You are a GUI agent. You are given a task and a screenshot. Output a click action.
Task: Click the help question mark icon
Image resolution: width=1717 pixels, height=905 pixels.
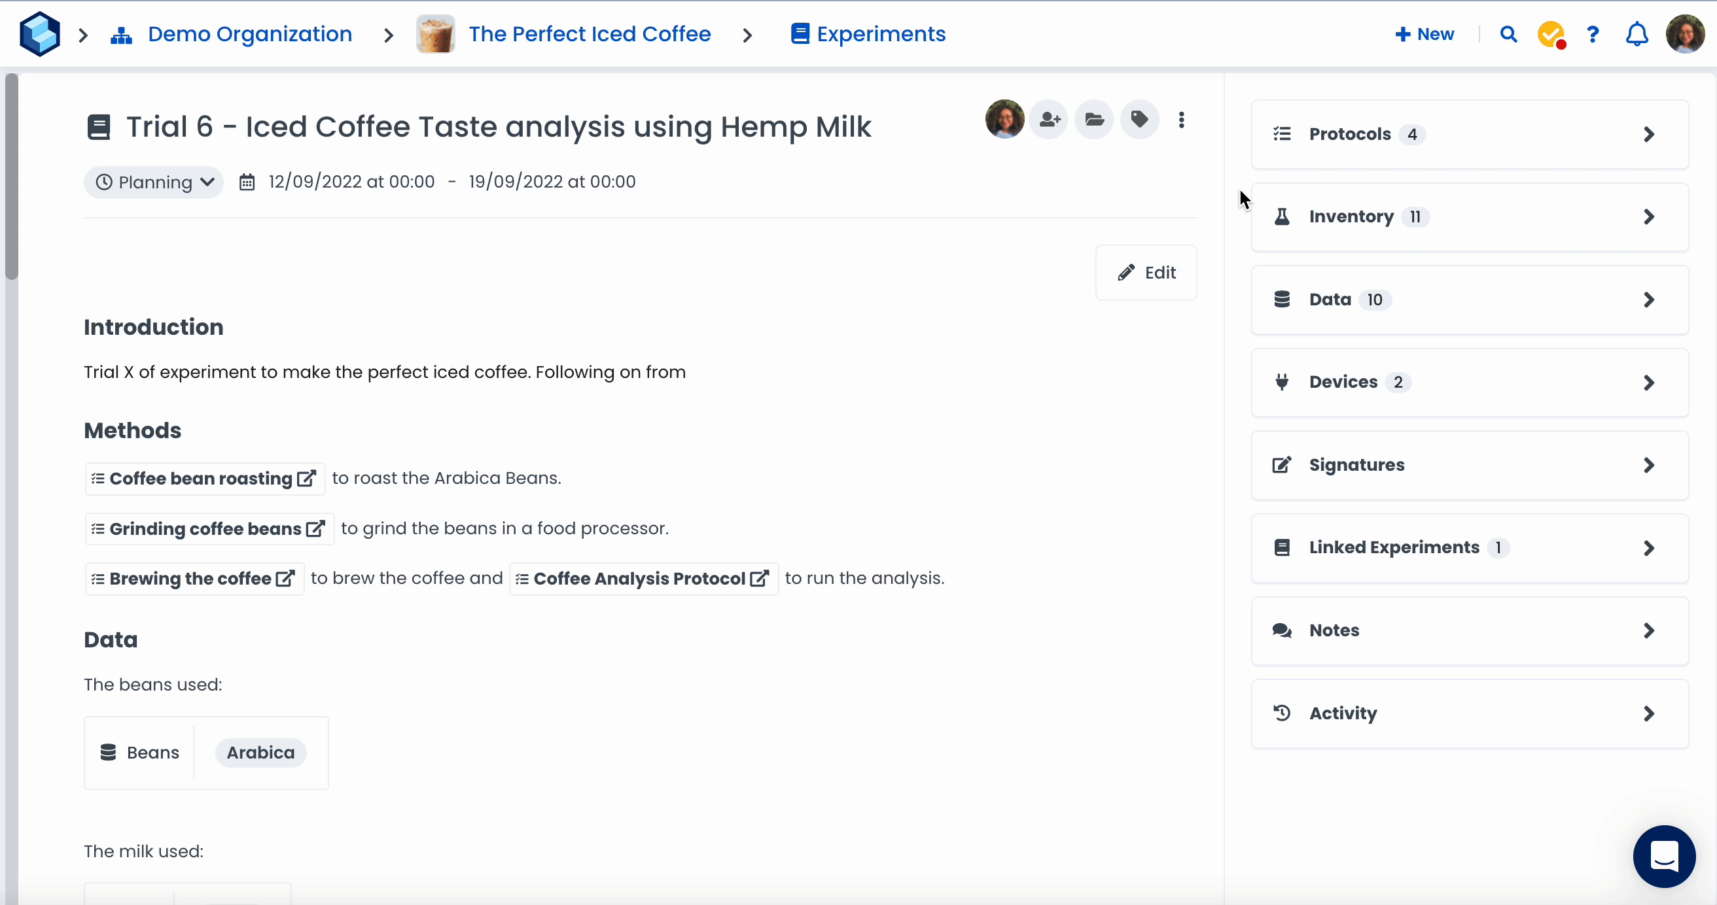[1593, 34]
